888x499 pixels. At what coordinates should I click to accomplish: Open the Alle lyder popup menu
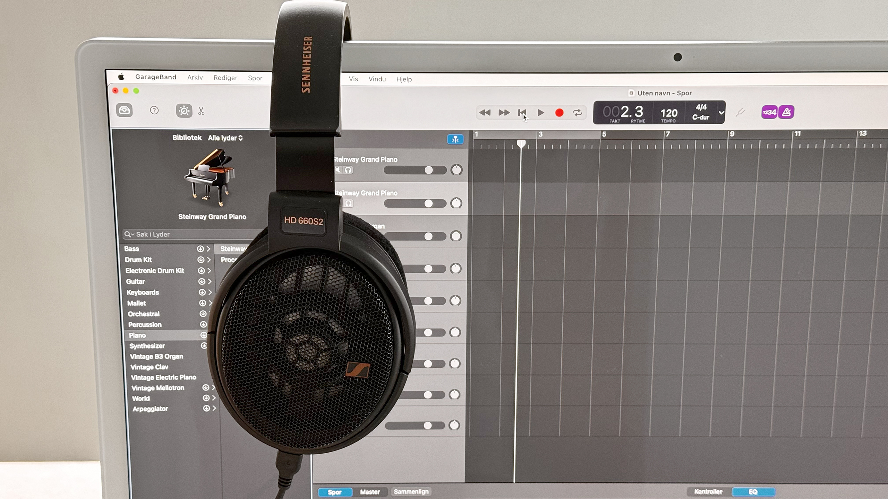225,138
